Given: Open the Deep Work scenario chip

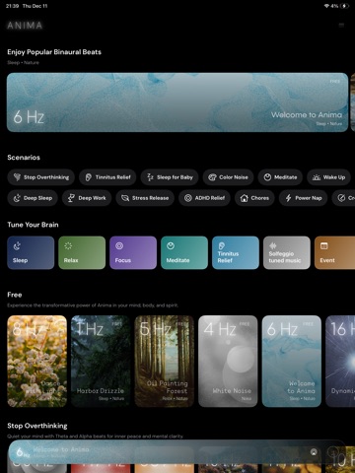Looking at the screenshot, I should (x=87, y=198).
